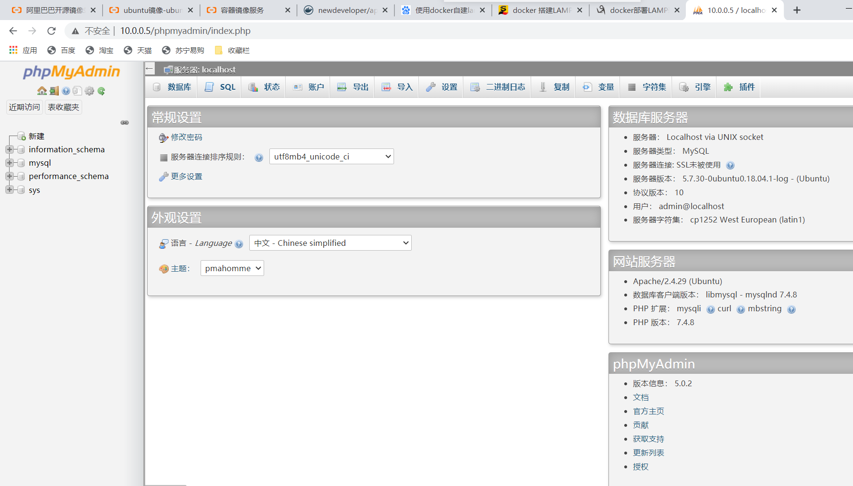853x486 pixels.
Task: Click the help icon next to Language label
Action: click(239, 244)
